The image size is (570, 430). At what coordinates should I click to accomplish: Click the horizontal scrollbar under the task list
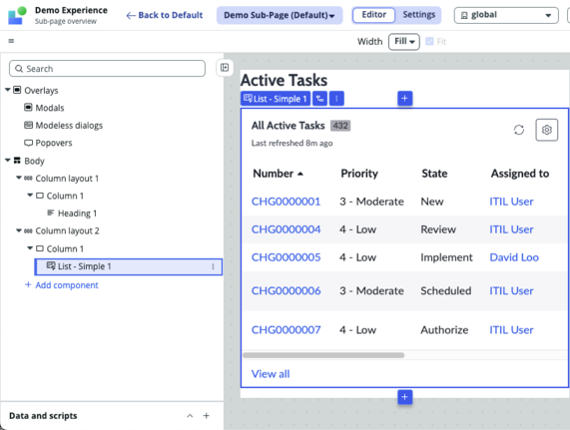323,355
